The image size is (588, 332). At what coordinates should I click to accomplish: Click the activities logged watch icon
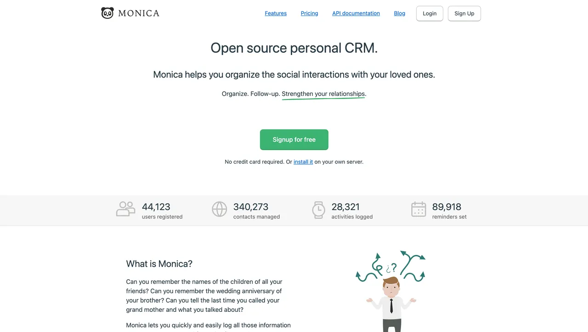(318, 210)
